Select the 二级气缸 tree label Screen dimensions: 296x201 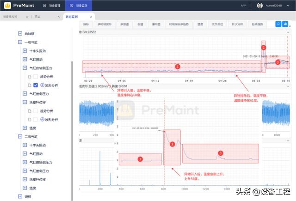pos(31,136)
